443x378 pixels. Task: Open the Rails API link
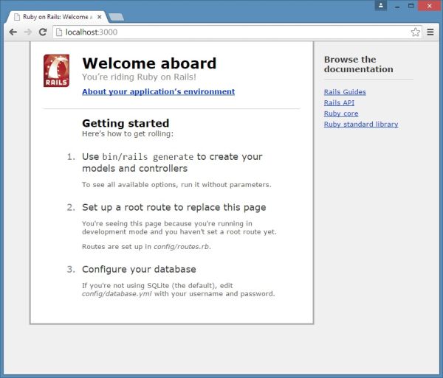coord(339,102)
